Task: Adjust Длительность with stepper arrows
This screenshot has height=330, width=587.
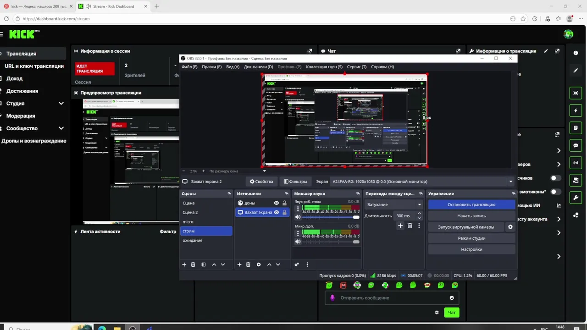Action: point(419,216)
